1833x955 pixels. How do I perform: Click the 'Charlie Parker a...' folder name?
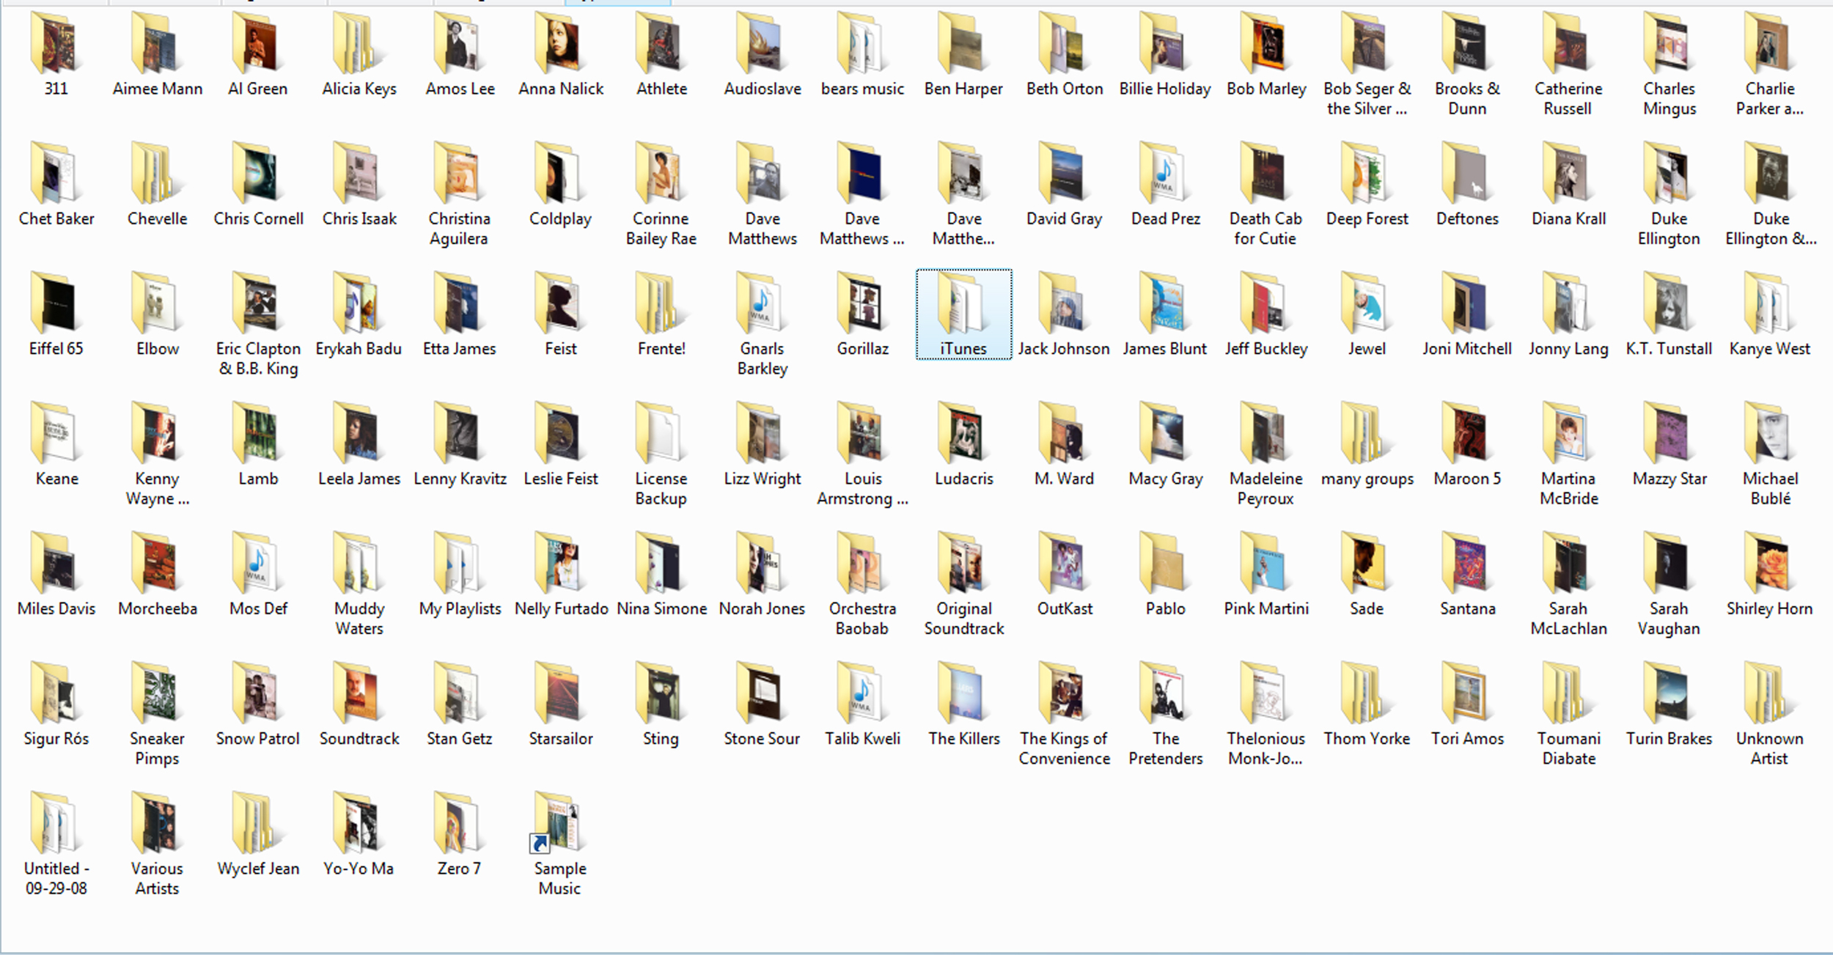pos(1770,99)
